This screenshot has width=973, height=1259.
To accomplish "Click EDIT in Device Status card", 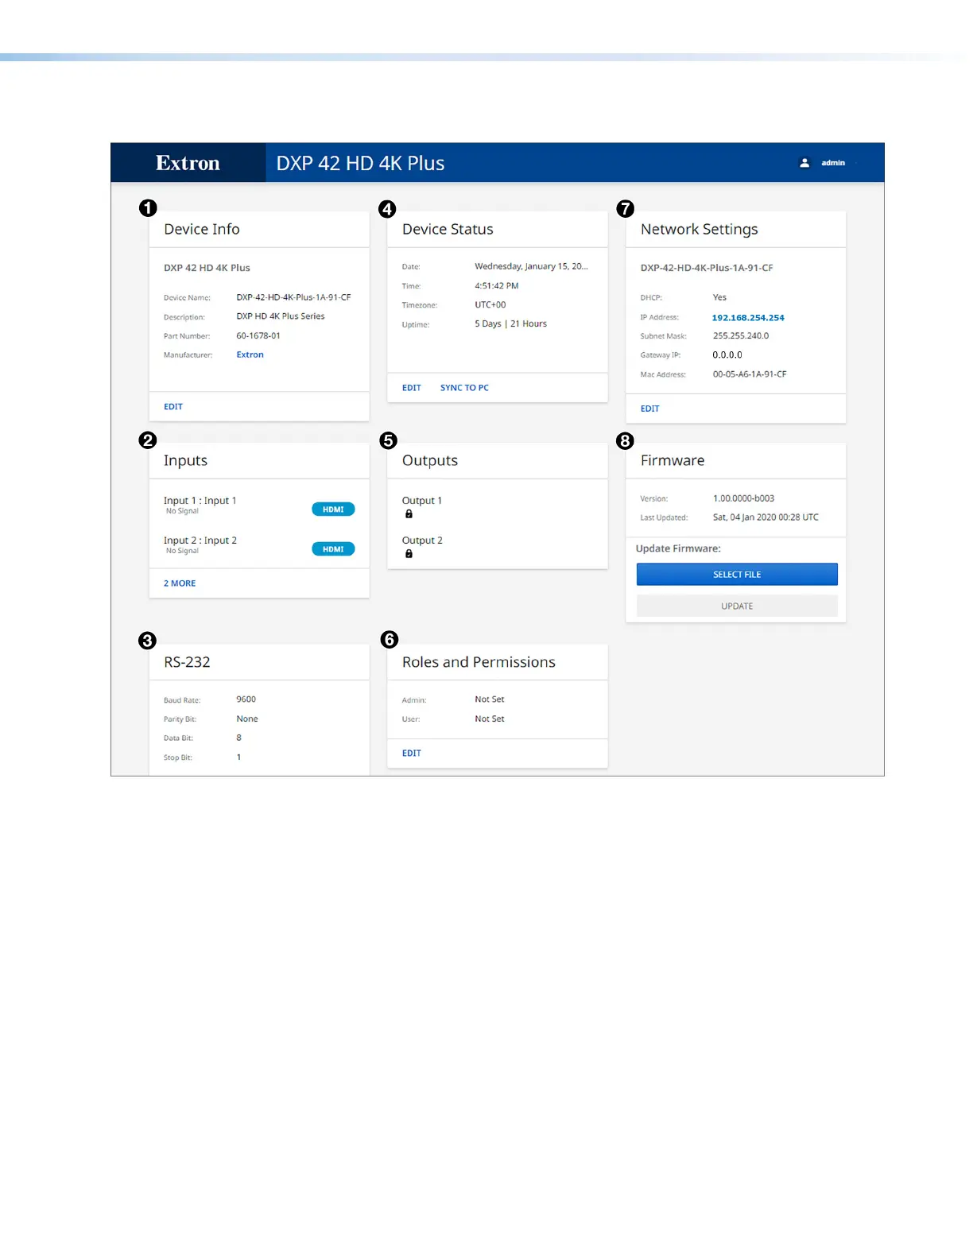I will [x=412, y=388].
